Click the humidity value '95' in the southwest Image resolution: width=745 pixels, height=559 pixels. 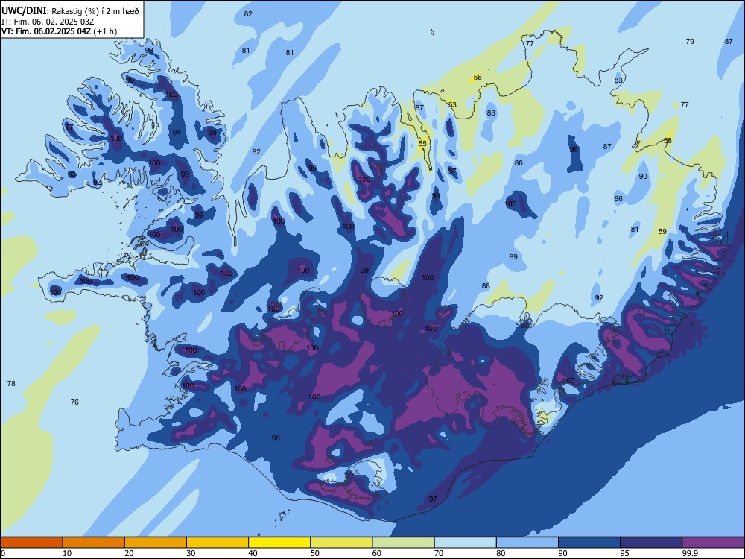pos(276,438)
